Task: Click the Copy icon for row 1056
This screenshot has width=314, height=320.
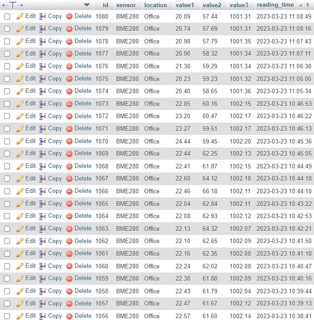Action: click(43, 316)
